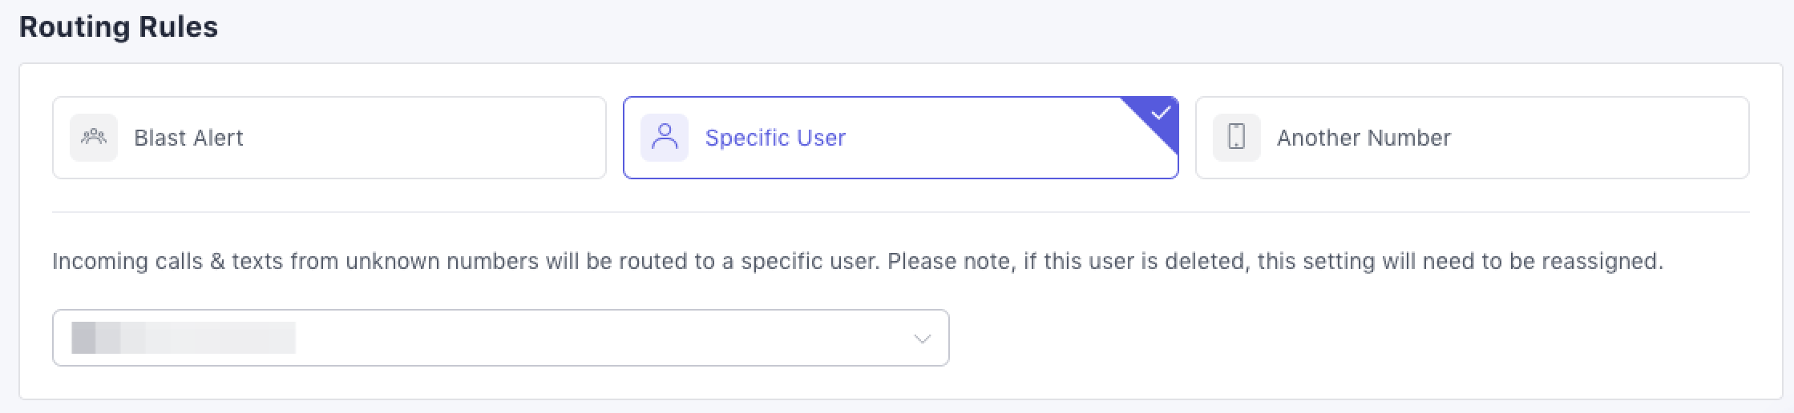The height and width of the screenshot is (413, 1794).
Task: Click the routing description text paragraph
Action: (857, 262)
